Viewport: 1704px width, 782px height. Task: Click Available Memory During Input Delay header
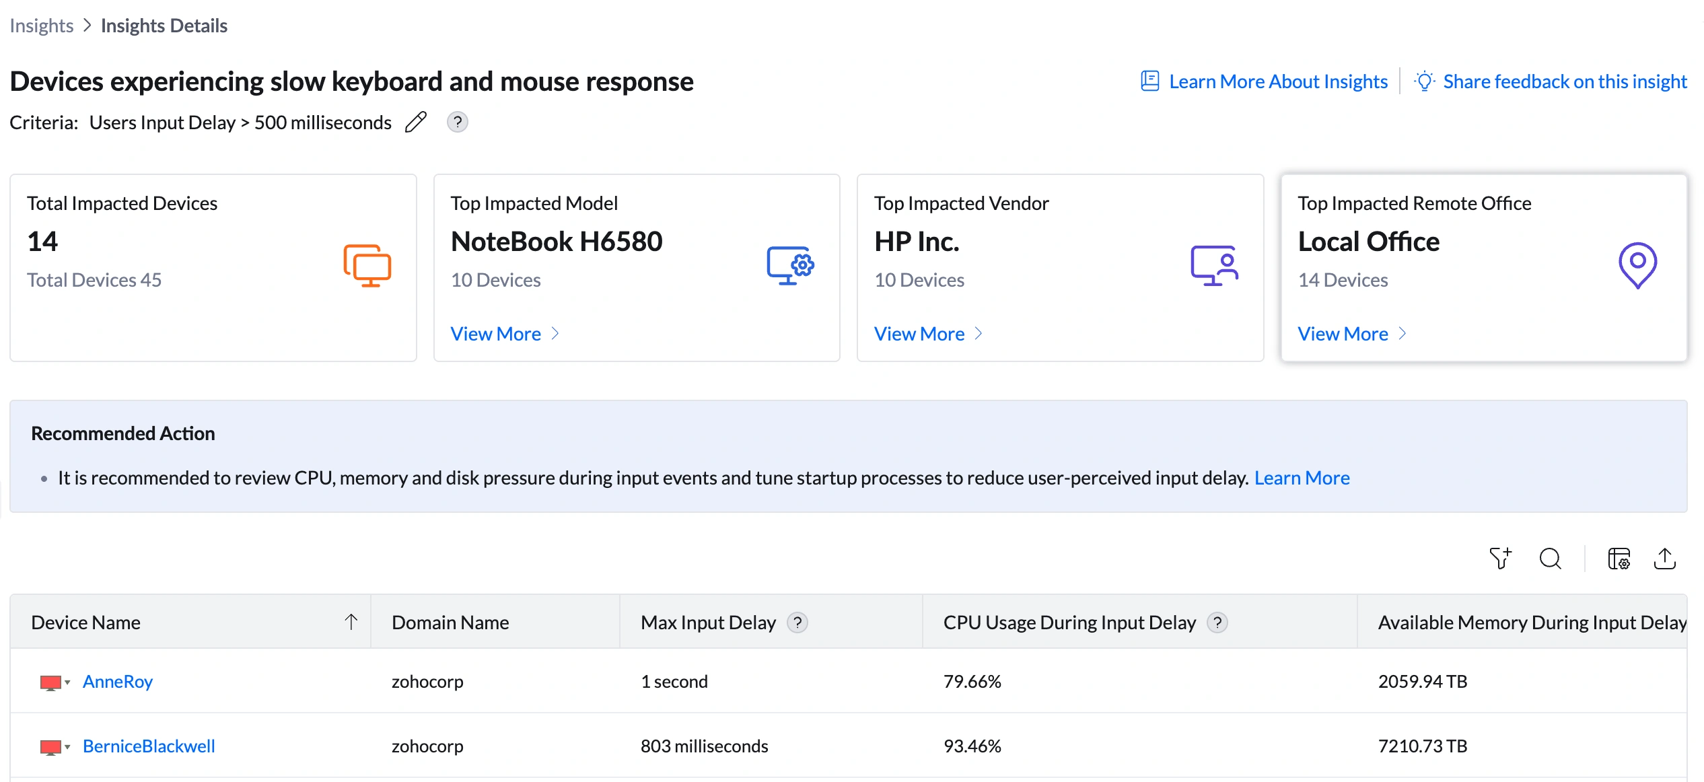1523,622
